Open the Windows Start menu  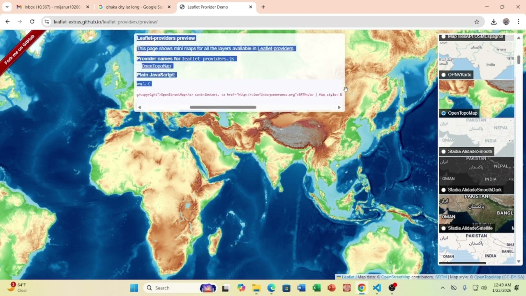click(134, 288)
